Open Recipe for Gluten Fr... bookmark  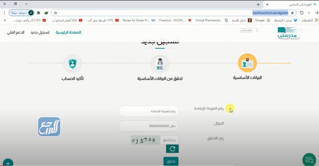139,20
